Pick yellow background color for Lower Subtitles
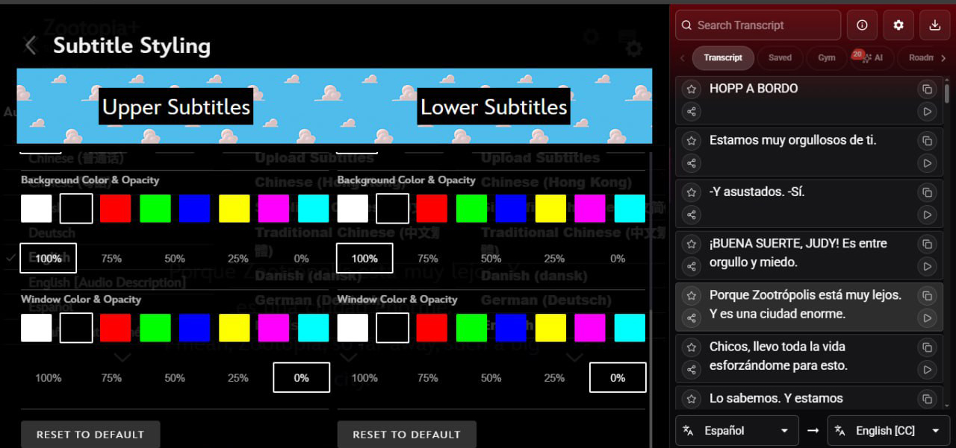 coord(550,209)
